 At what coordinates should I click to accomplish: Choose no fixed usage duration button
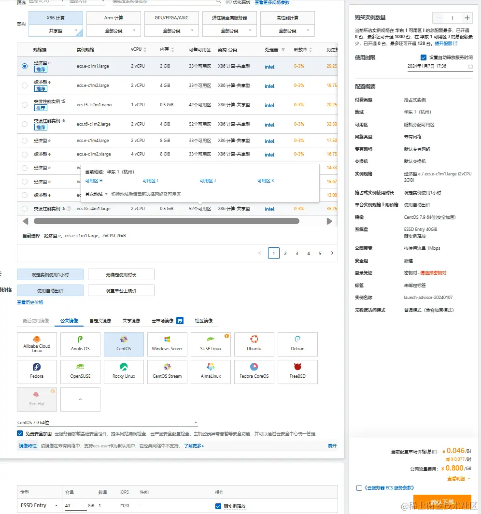121,275
